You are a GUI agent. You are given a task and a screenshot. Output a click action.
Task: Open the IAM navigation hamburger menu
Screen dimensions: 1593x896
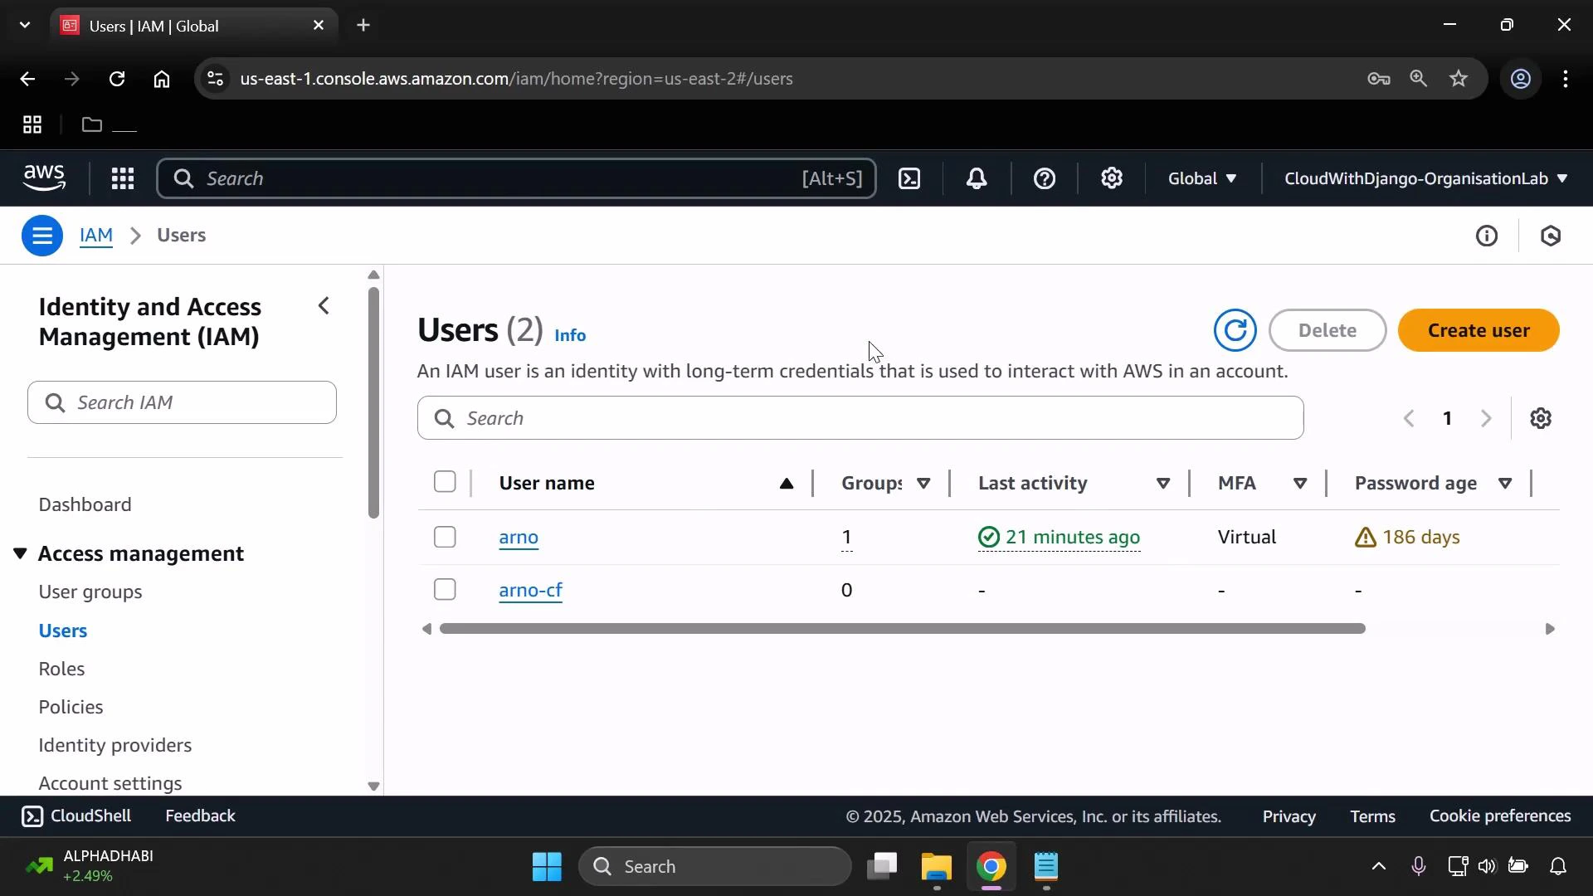(41, 236)
